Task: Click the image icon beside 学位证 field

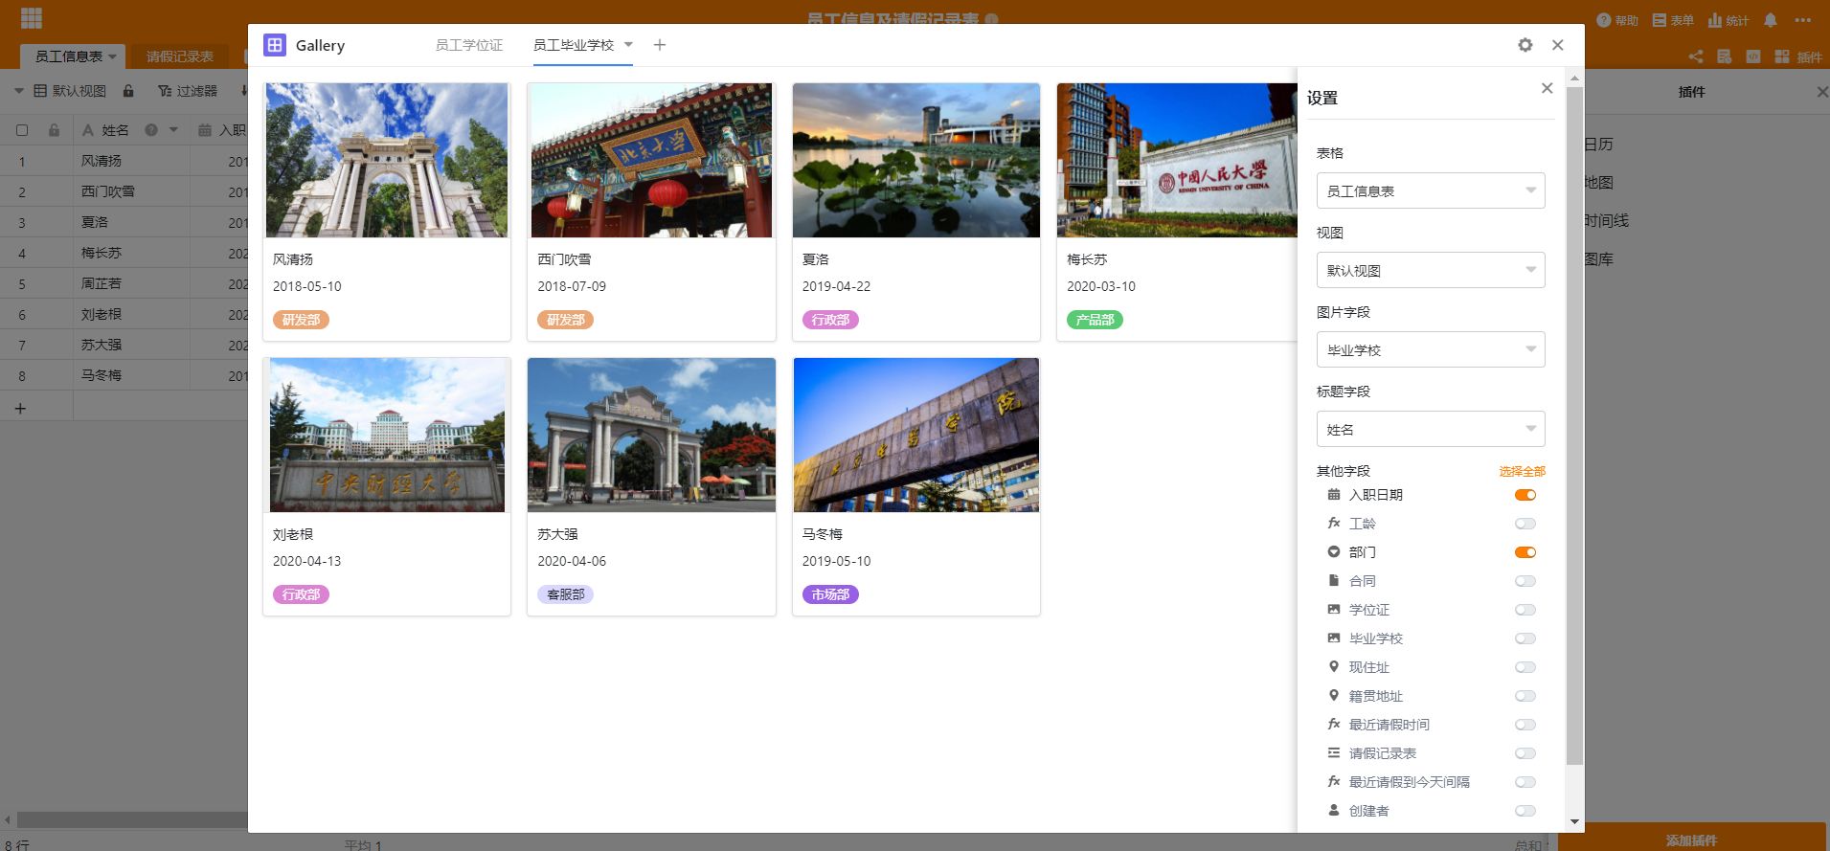Action: tap(1334, 610)
